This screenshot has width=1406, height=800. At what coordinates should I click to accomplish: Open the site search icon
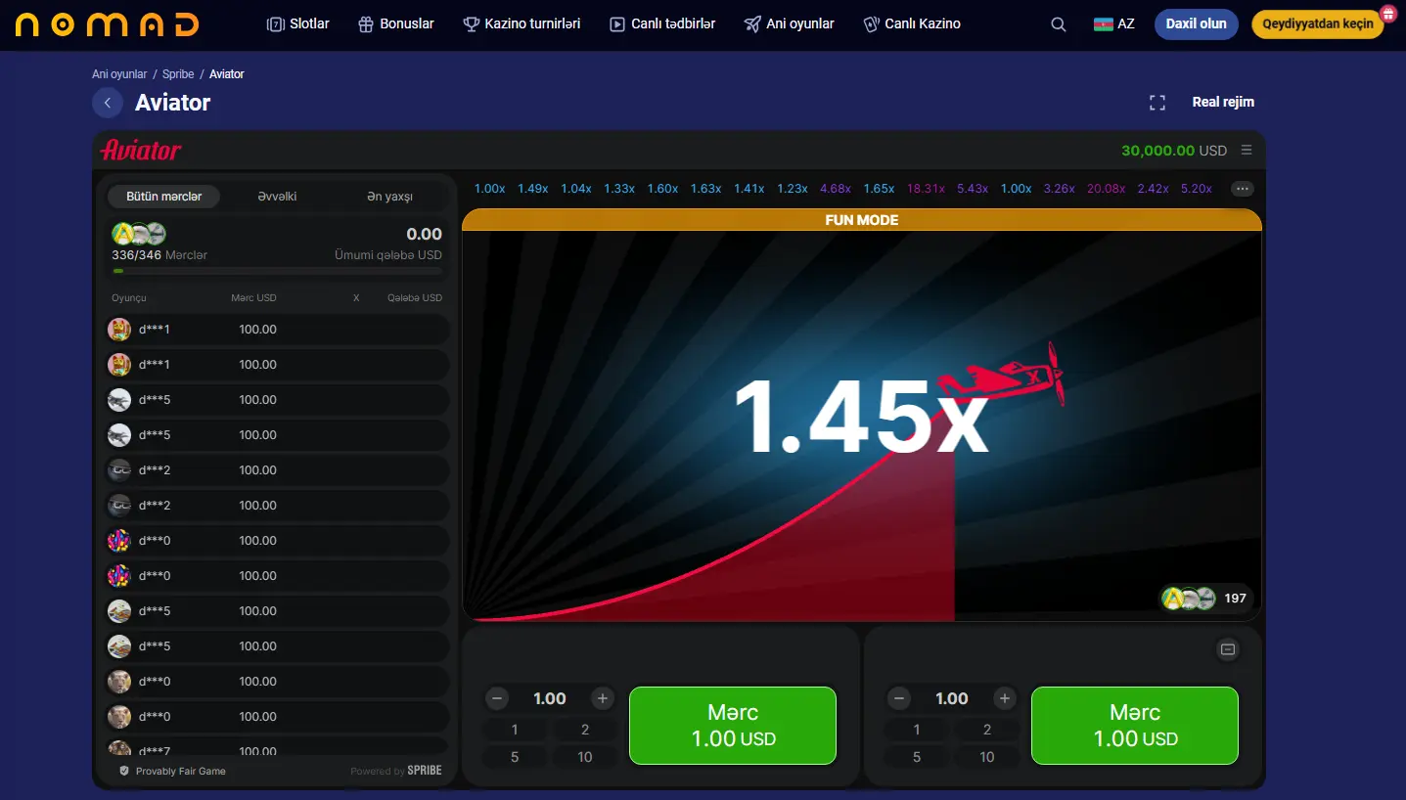(x=1058, y=24)
